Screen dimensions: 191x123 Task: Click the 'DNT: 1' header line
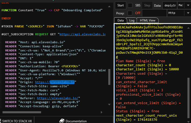pos(19,58)
